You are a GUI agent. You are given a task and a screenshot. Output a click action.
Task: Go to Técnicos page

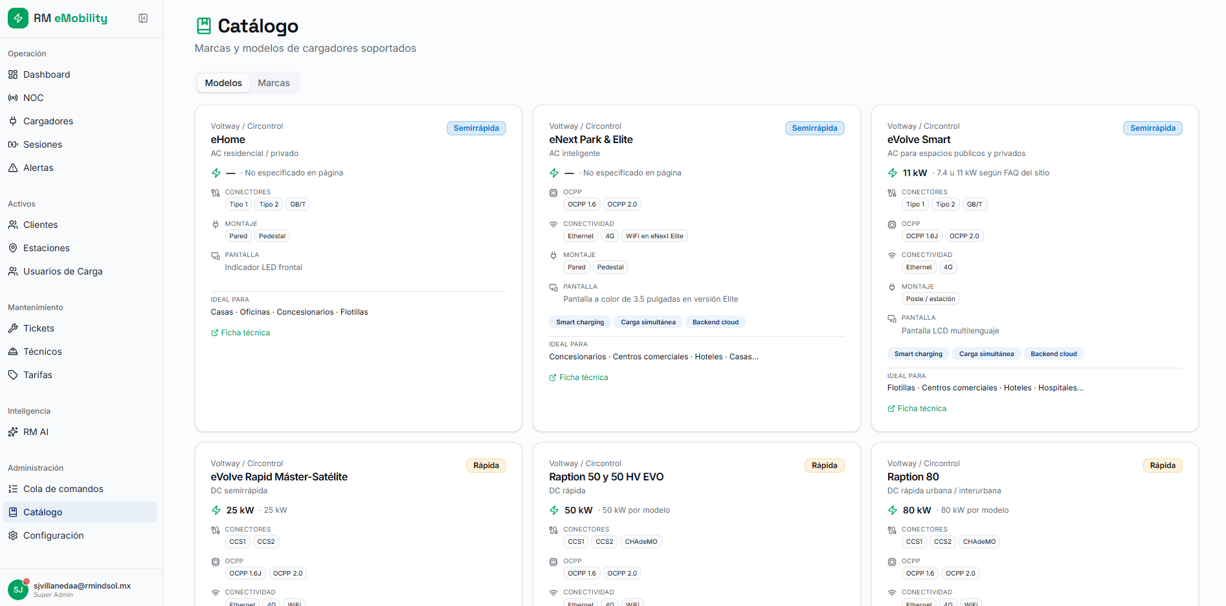tap(80, 352)
